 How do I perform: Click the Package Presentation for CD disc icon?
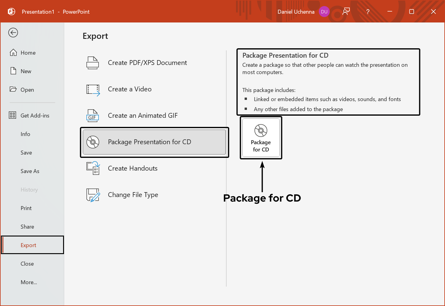coord(93,142)
